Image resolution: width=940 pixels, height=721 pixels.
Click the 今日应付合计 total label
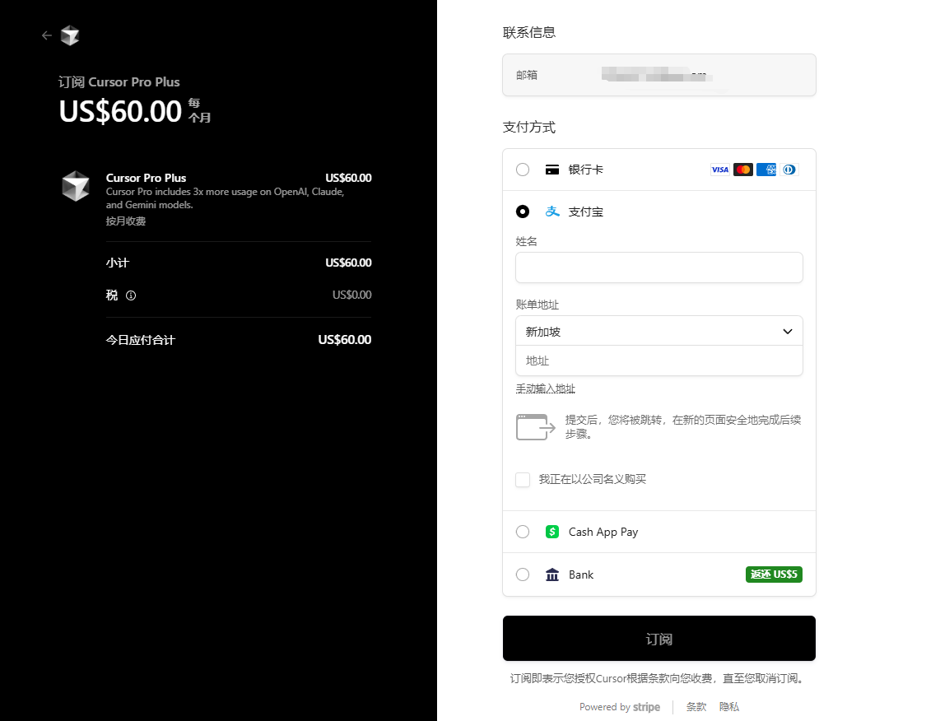(140, 340)
